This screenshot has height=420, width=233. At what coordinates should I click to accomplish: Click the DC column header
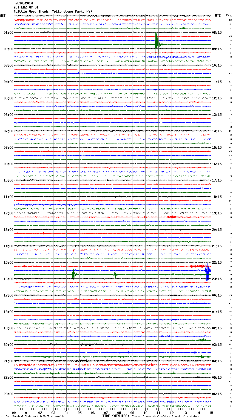(228, 15)
